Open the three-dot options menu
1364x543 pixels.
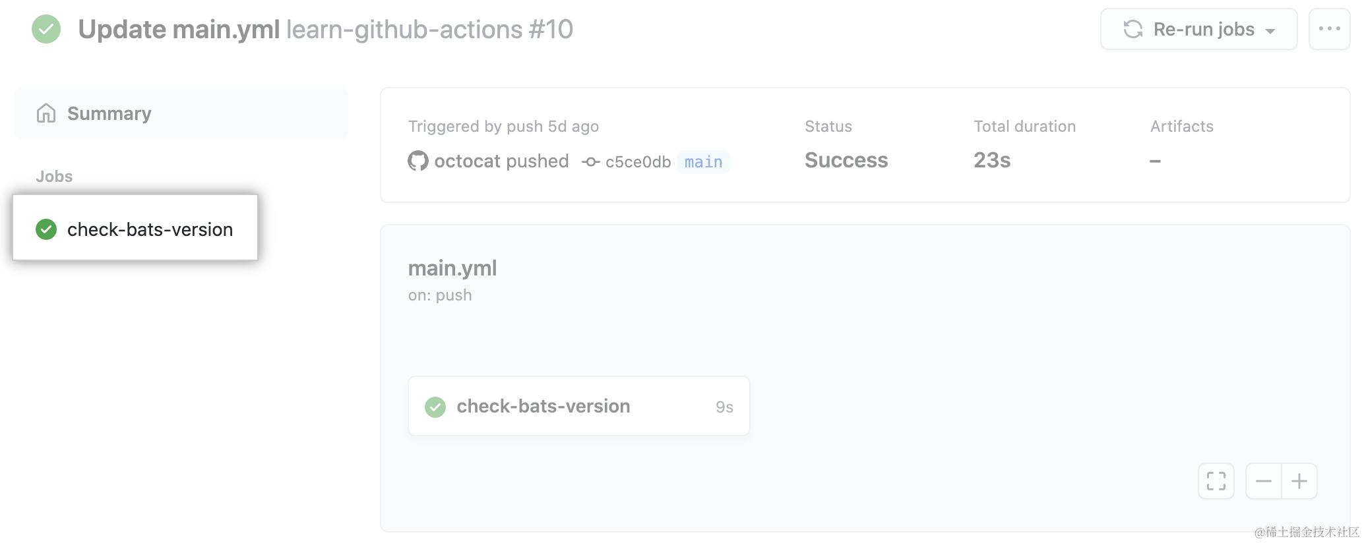(x=1329, y=29)
